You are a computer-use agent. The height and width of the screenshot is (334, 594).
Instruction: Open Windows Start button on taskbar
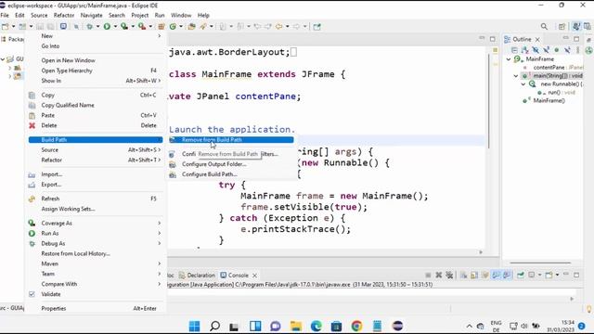(194, 326)
